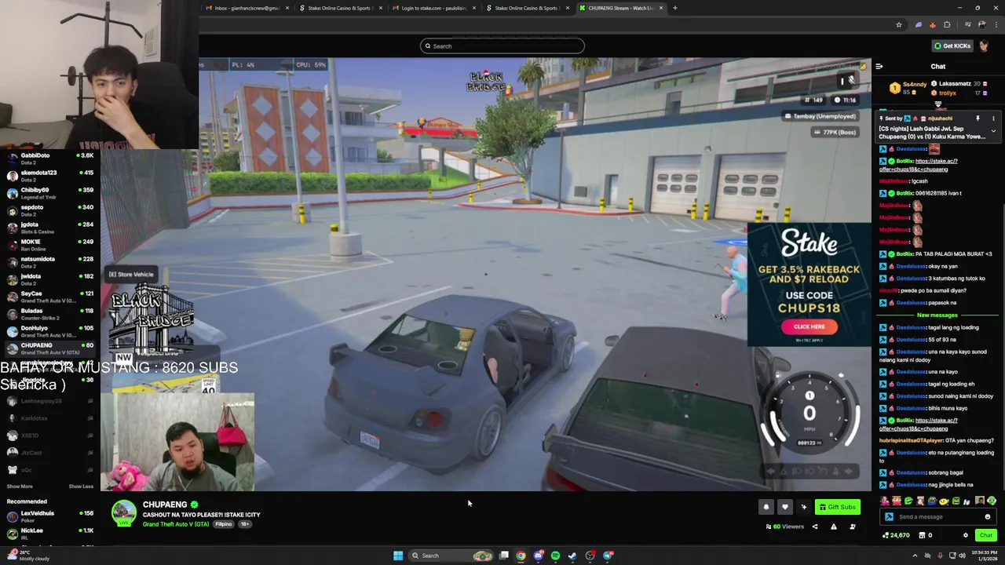Open the profile avatar menu top right

(984, 46)
